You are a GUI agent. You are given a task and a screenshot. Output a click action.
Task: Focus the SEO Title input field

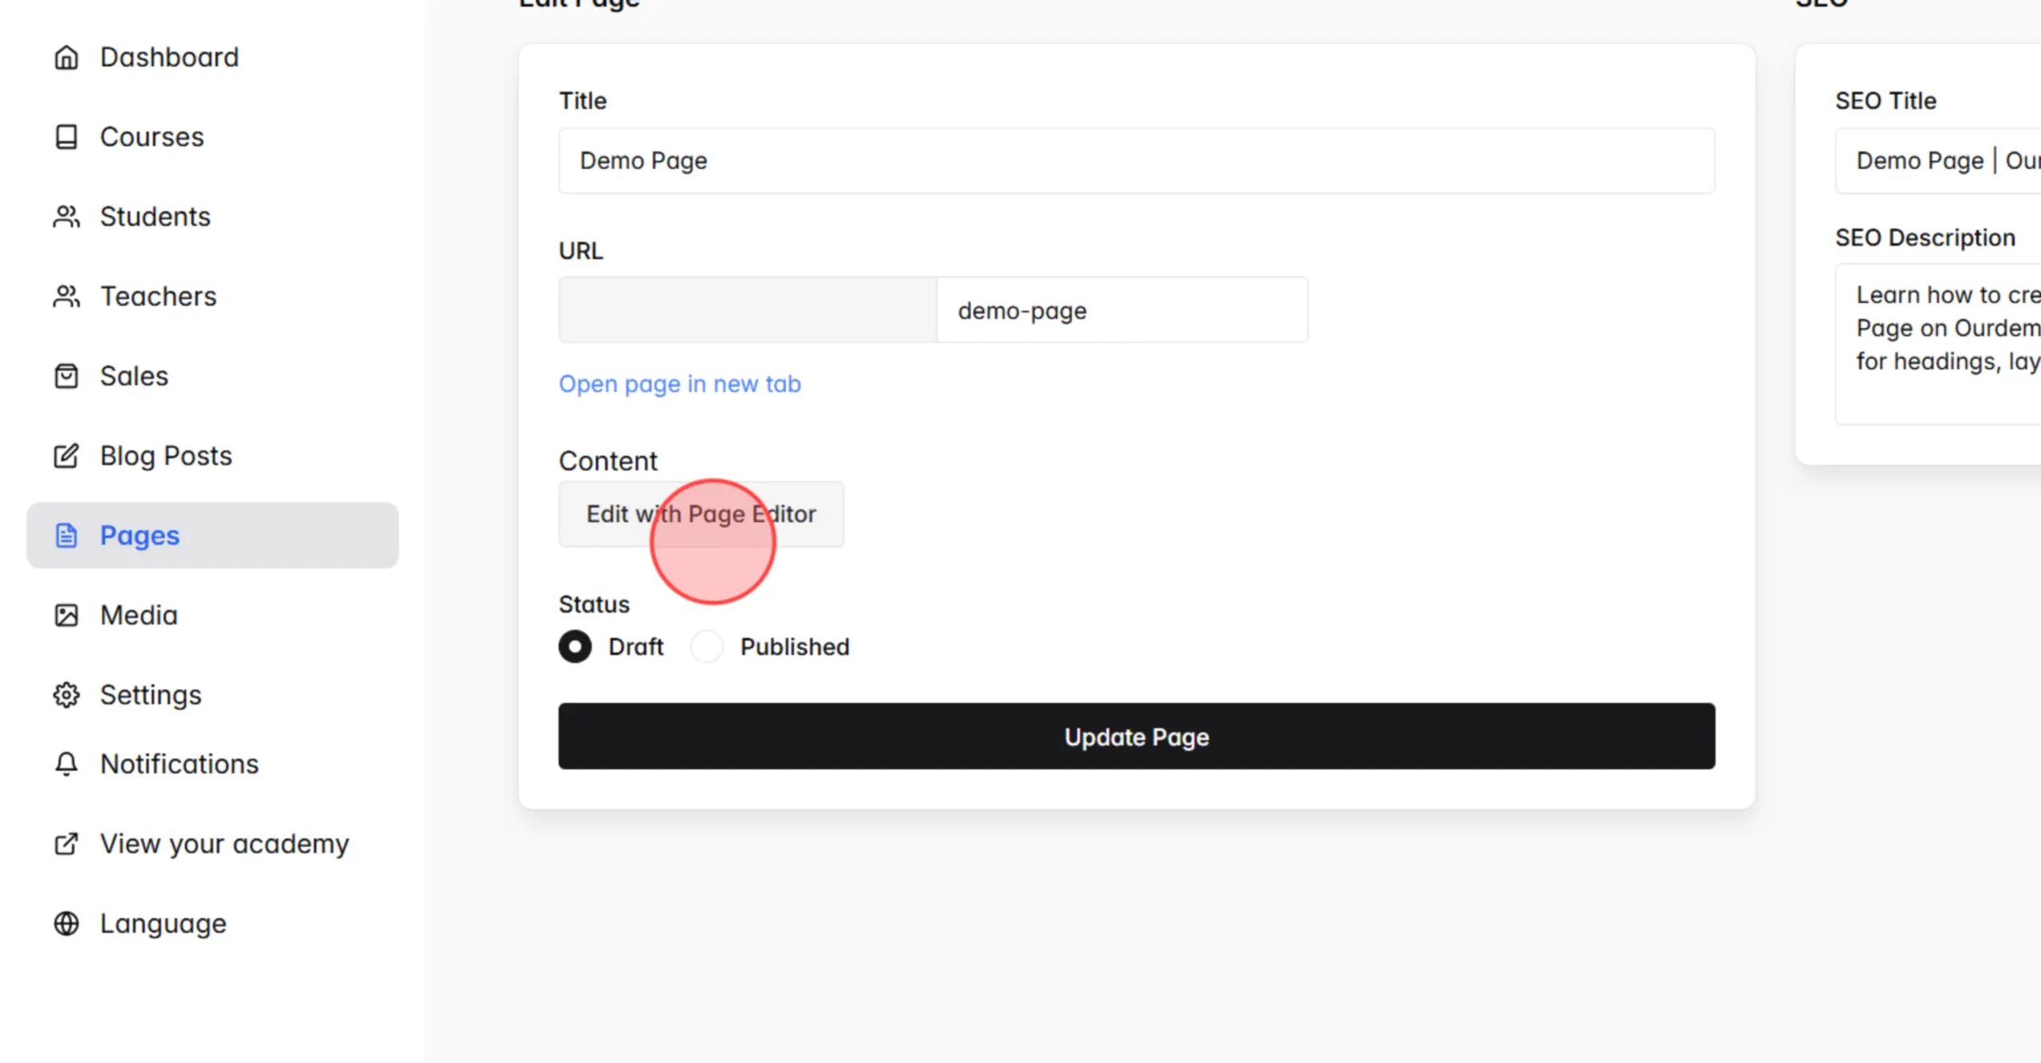point(1938,161)
